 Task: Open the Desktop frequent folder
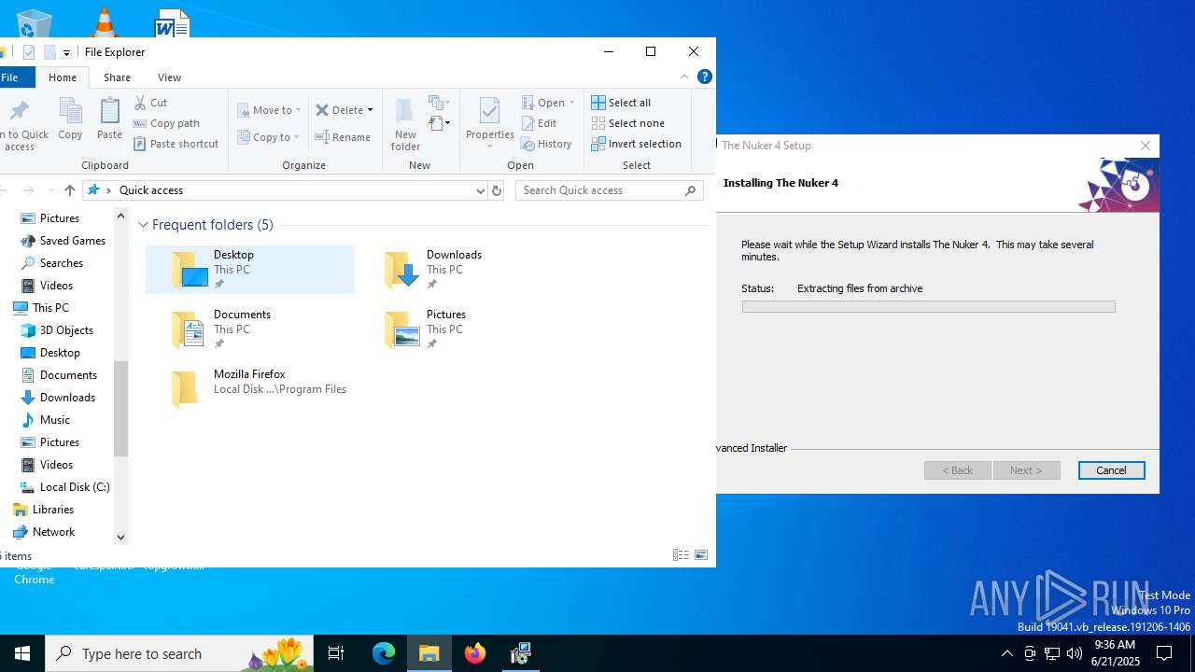(250, 270)
